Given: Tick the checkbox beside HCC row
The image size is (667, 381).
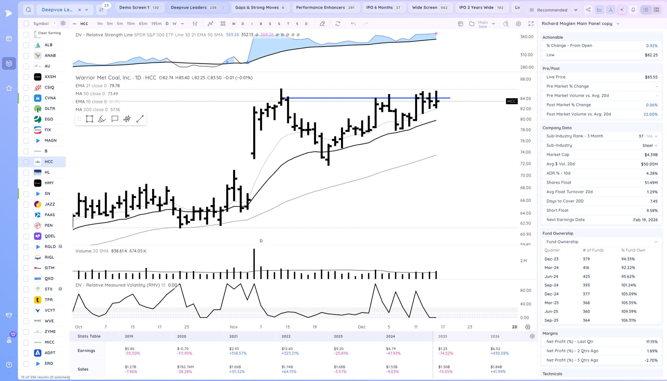Looking at the screenshot, I should tap(26, 162).
